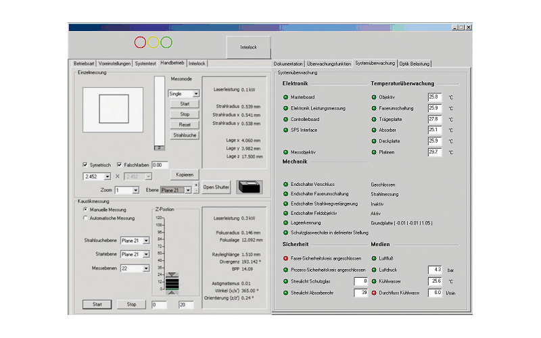The image size is (541, 338).
Task: Click the Faserumschaltung temperature status LED
Action: [x=374, y=108]
